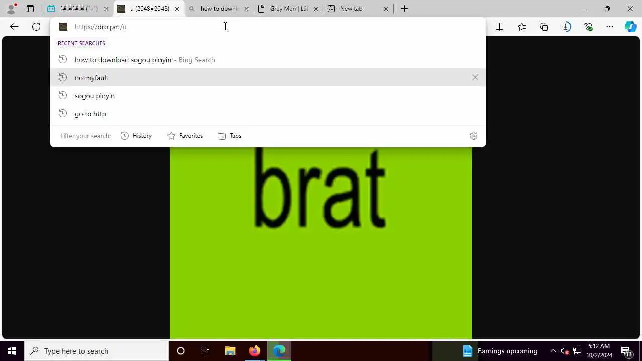Open the tab actions menu icon
642x361 pixels.
[30, 9]
